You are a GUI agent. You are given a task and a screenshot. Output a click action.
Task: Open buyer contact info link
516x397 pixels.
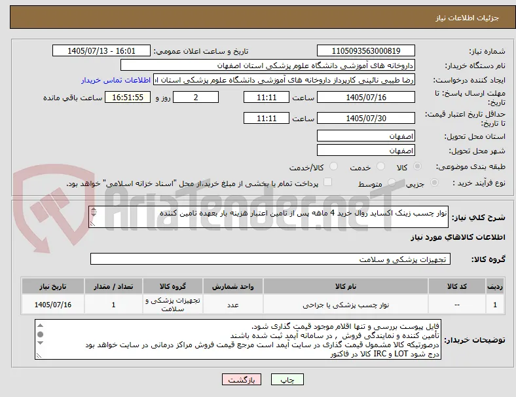(116, 80)
